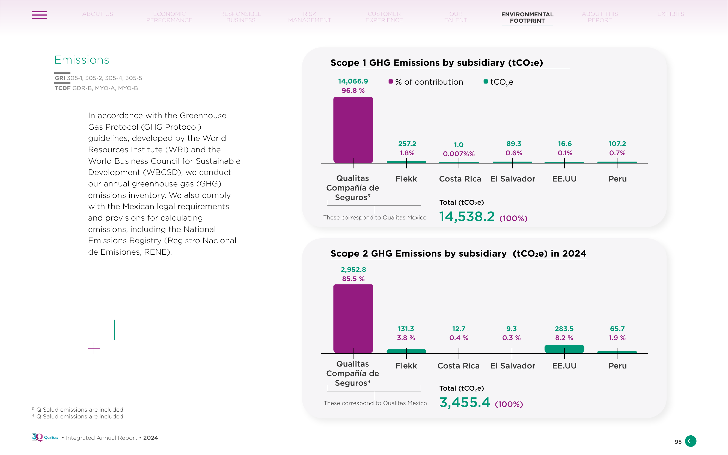Click the 2,952.8 value label
The image size is (728, 455).
[353, 270]
